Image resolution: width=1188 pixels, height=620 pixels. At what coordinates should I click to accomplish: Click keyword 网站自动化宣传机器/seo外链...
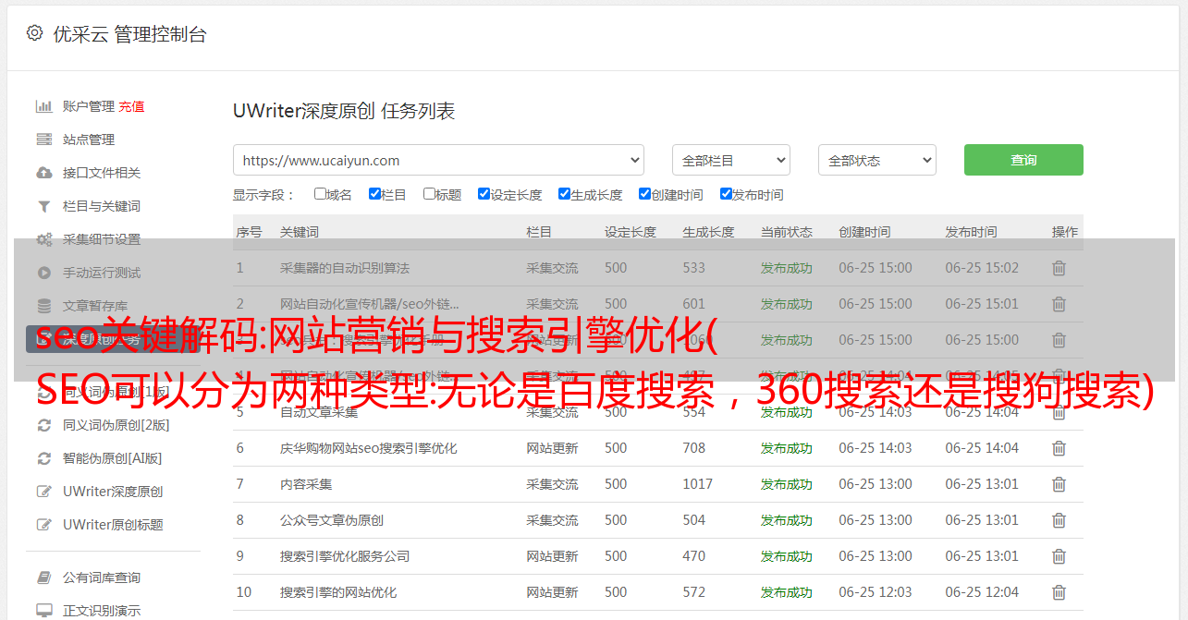pos(370,304)
